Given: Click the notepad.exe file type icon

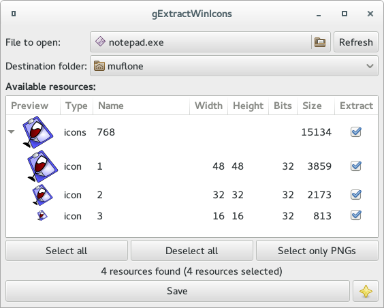Looking at the screenshot, I should (x=100, y=42).
